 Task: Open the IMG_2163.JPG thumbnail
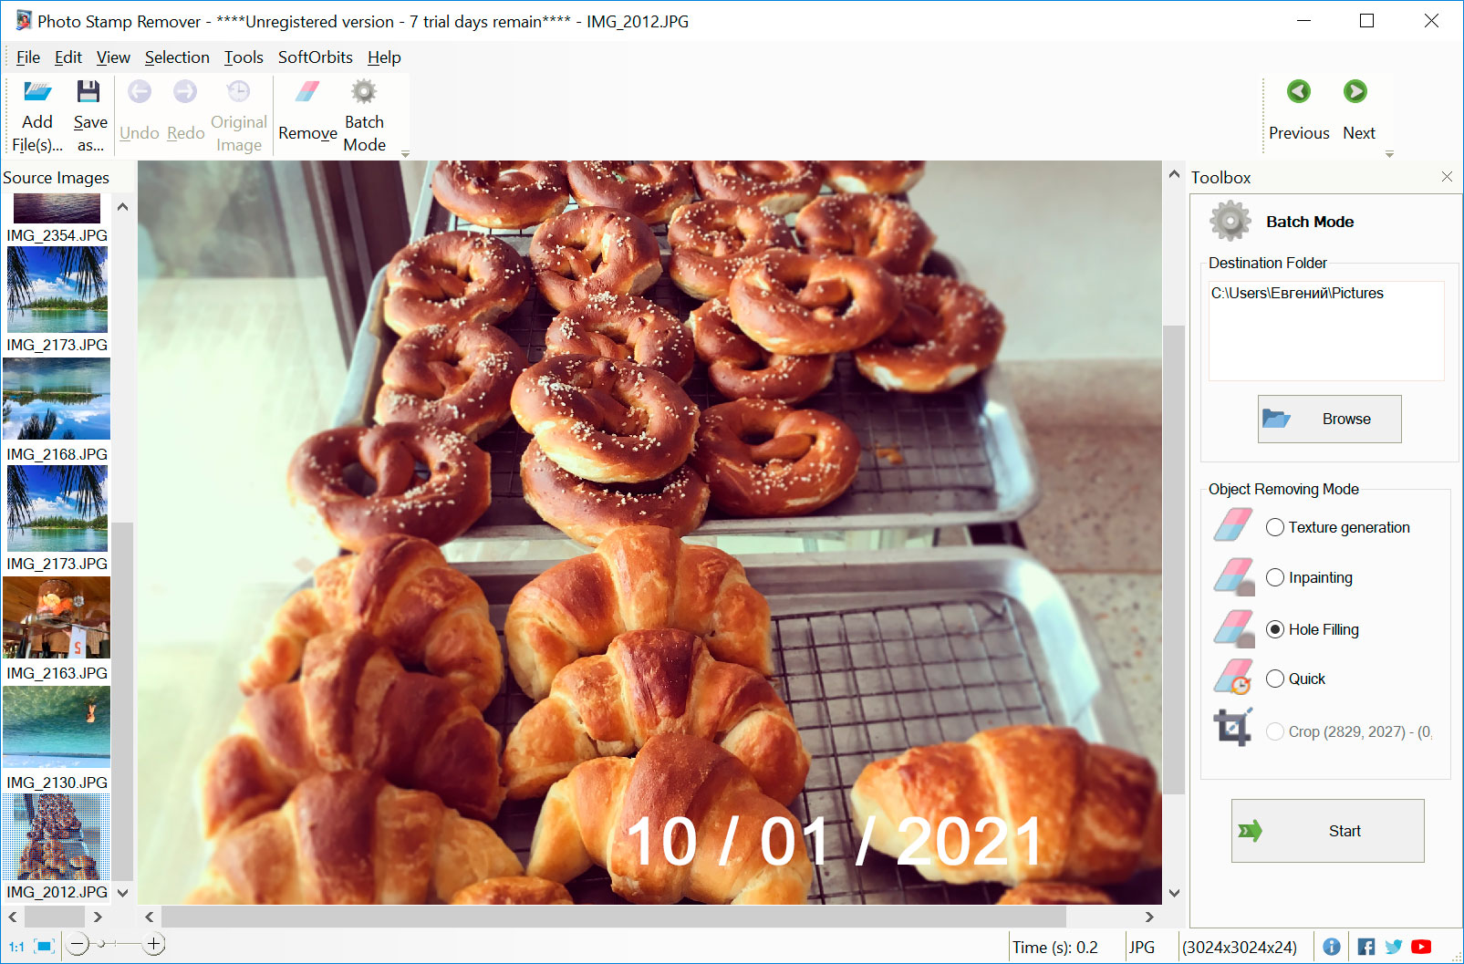click(57, 617)
